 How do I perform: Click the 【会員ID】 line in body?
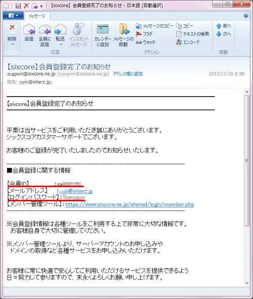(44, 184)
